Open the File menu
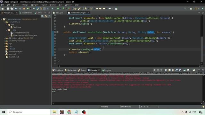Image resolution: width=205 pixels, height=115 pixels. tap(2, 5)
